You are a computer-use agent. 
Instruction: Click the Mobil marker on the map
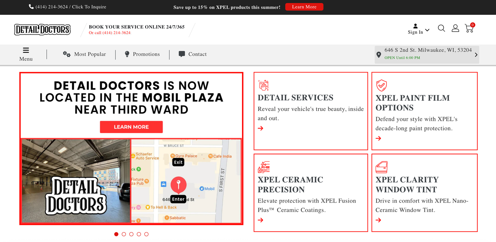coord(207,189)
